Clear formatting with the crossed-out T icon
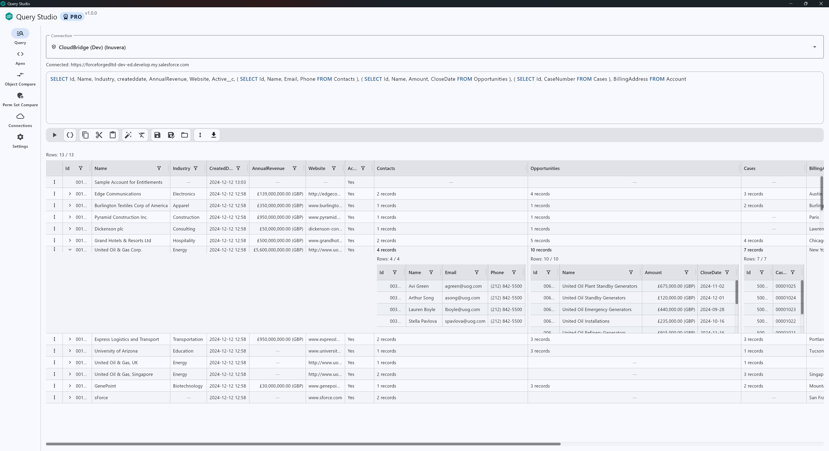 [142, 135]
